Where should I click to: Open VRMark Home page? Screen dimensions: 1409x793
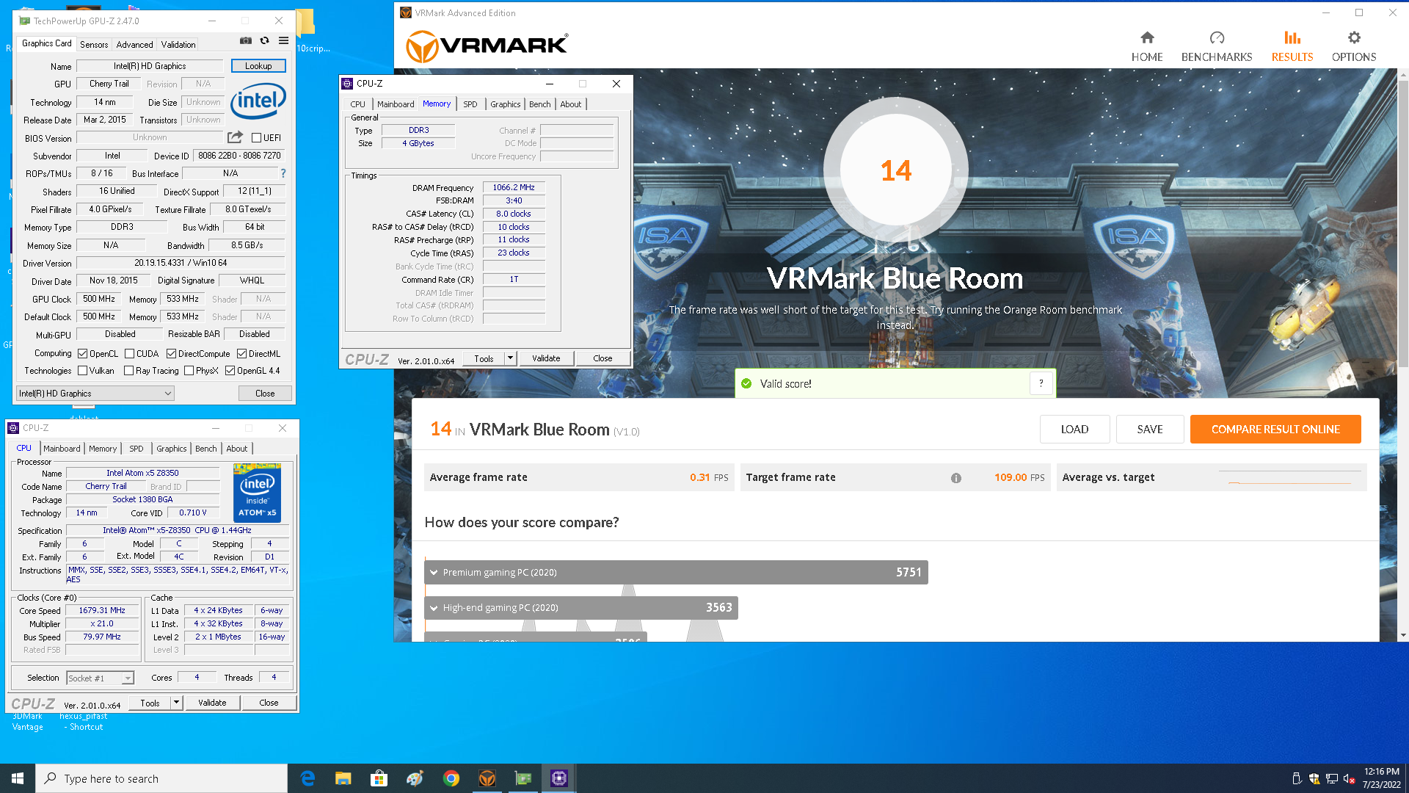click(1146, 46)
